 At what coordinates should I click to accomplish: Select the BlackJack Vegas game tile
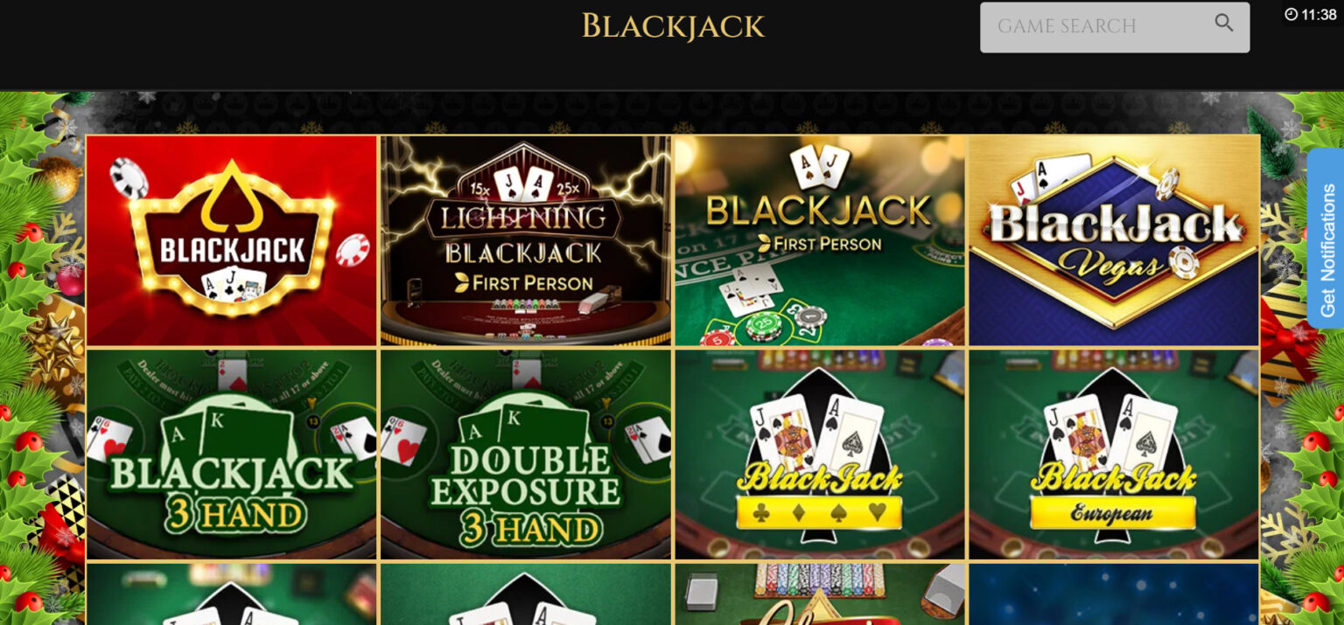coord(1114,240)
